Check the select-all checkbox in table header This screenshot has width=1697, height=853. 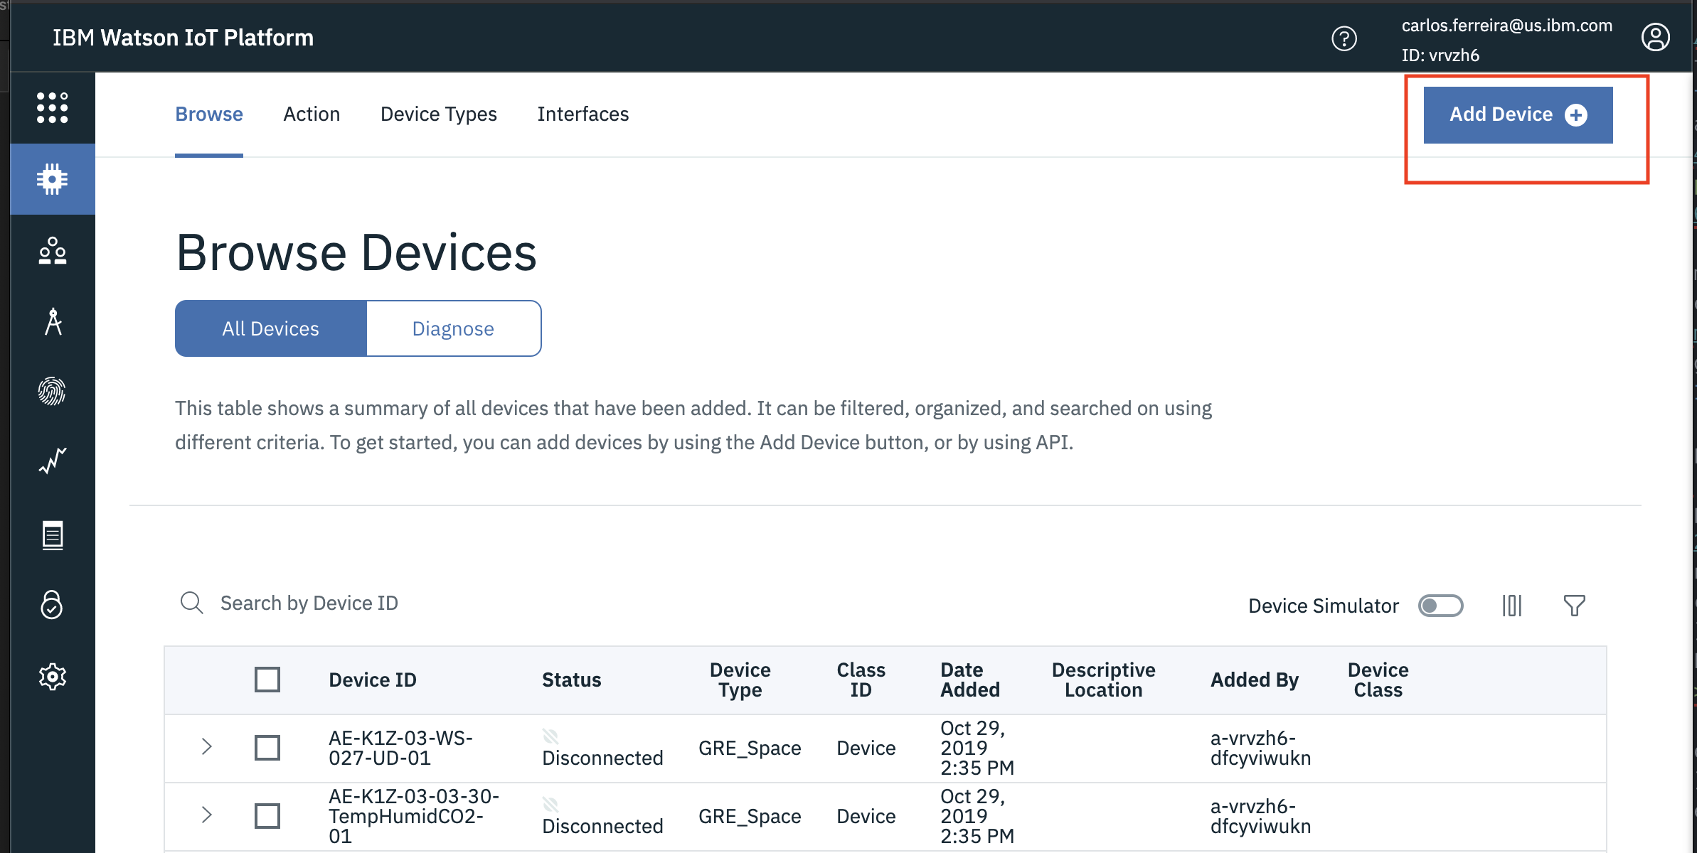(267, 680)
